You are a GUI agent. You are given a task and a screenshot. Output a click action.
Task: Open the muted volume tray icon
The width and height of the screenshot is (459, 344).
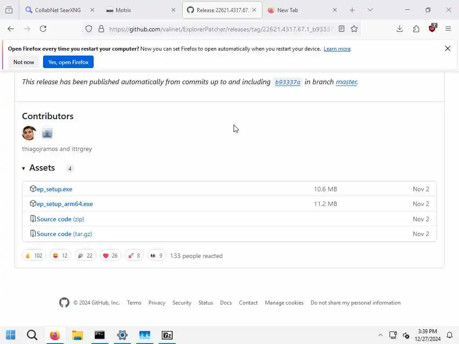coord(406,335)
